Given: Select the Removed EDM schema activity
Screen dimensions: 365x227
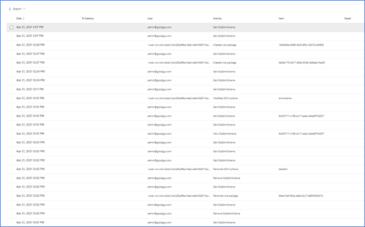Looking at the screenshot, I should (225, 169).
